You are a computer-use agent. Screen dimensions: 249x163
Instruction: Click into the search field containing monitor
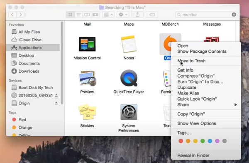coord(206,15)
